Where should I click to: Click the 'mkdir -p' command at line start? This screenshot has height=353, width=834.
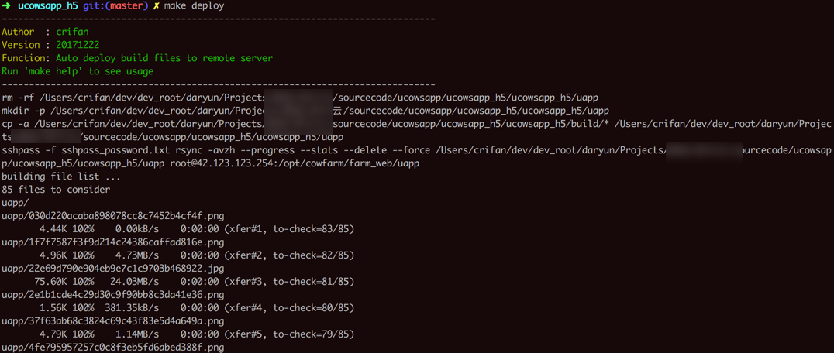pos(23,111)
